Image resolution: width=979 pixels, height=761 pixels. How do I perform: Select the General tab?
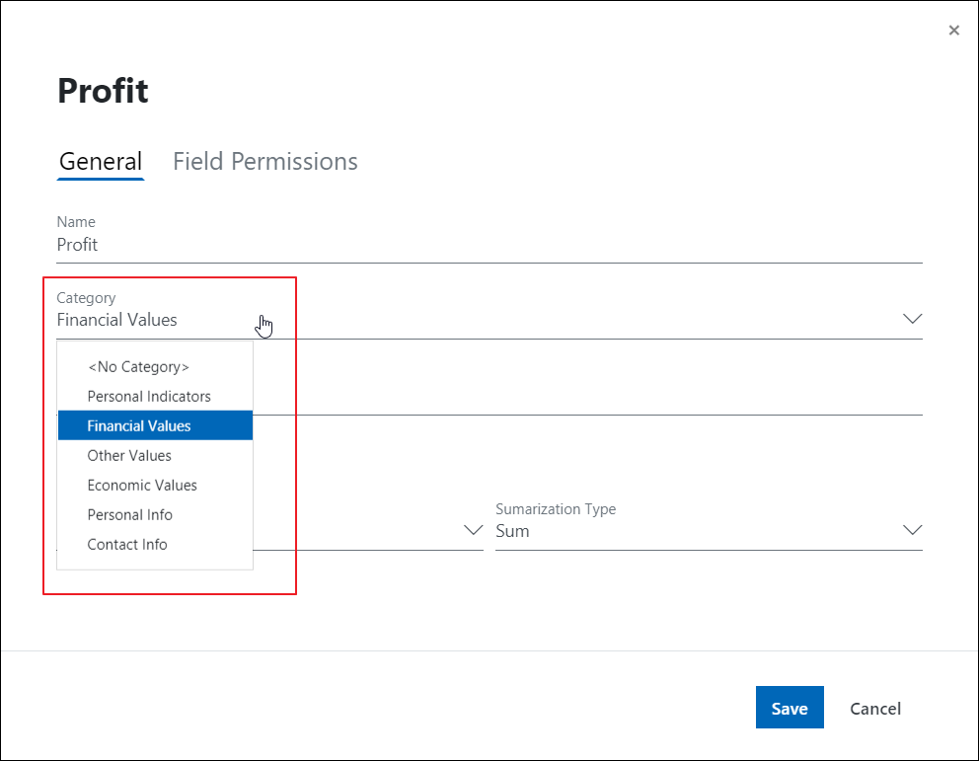[101, 162]
